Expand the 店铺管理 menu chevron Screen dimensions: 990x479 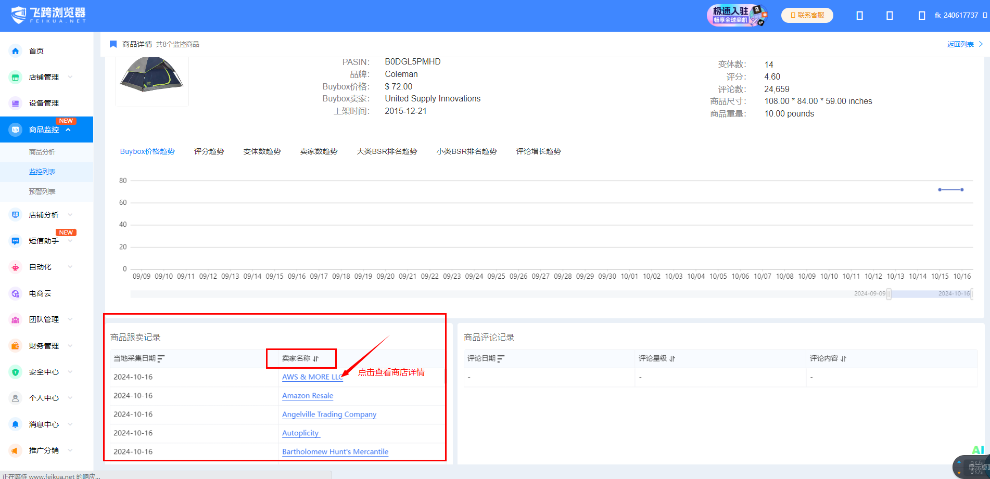point(70,77)
